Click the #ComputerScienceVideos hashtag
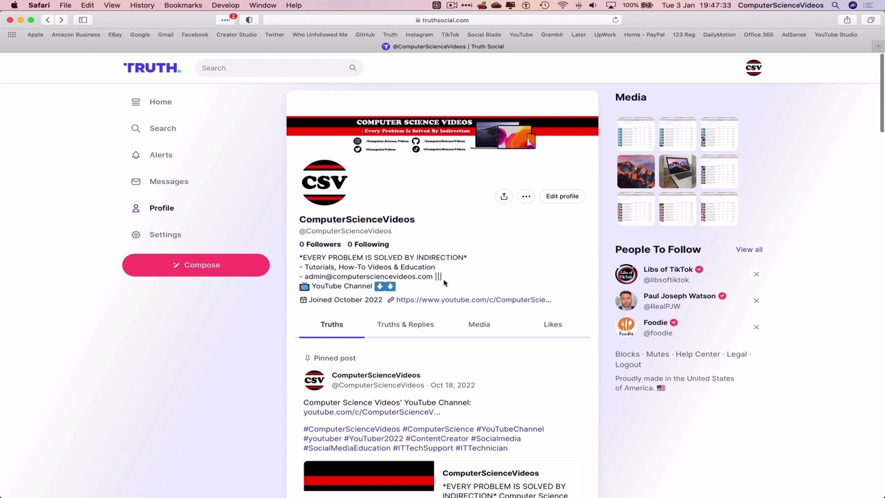The height and width of the screenshot is (498, 885). point(352,430)
